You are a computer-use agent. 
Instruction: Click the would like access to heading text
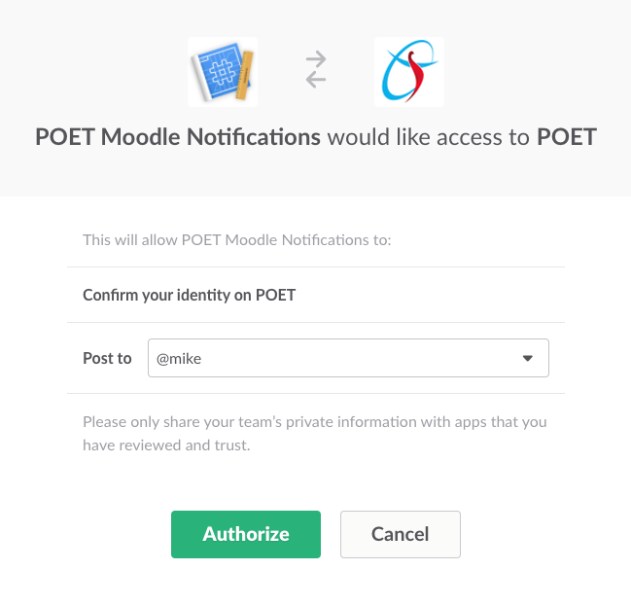(x=428, y=137)
